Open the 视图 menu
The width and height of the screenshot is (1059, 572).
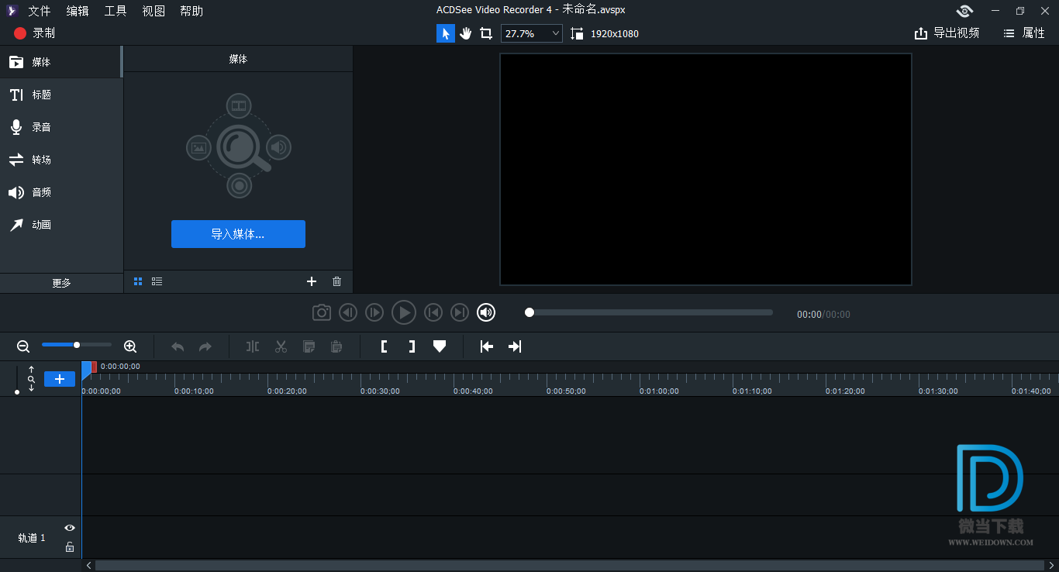click(154, 11)
